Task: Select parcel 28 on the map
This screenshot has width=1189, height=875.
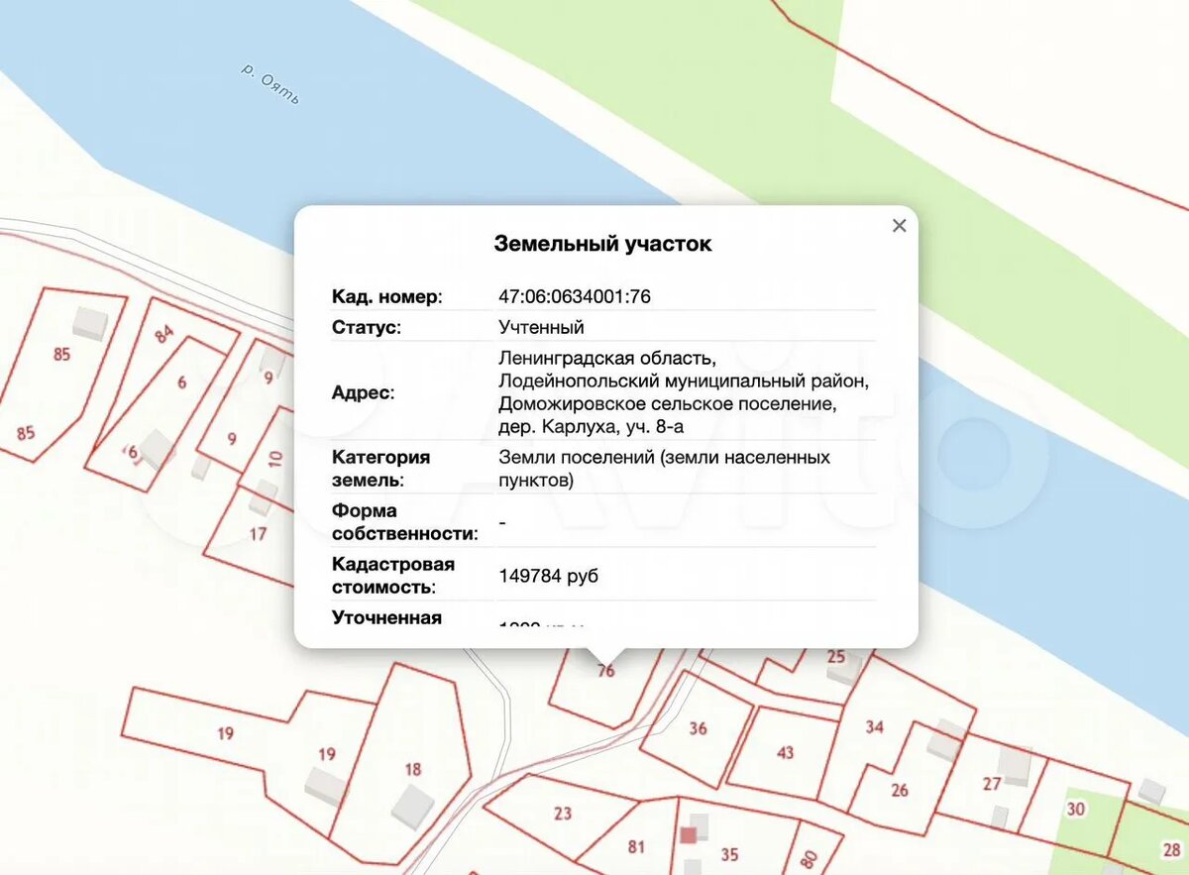Action: (1172, 849)
